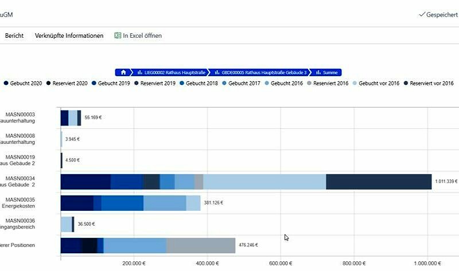Click the home icon in breadcrumb

coord(123,72)
